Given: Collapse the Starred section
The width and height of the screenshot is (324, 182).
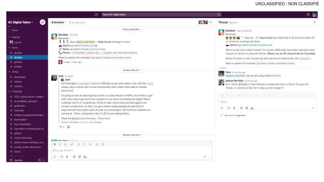Looking at the screenshot, I should 9,37.
